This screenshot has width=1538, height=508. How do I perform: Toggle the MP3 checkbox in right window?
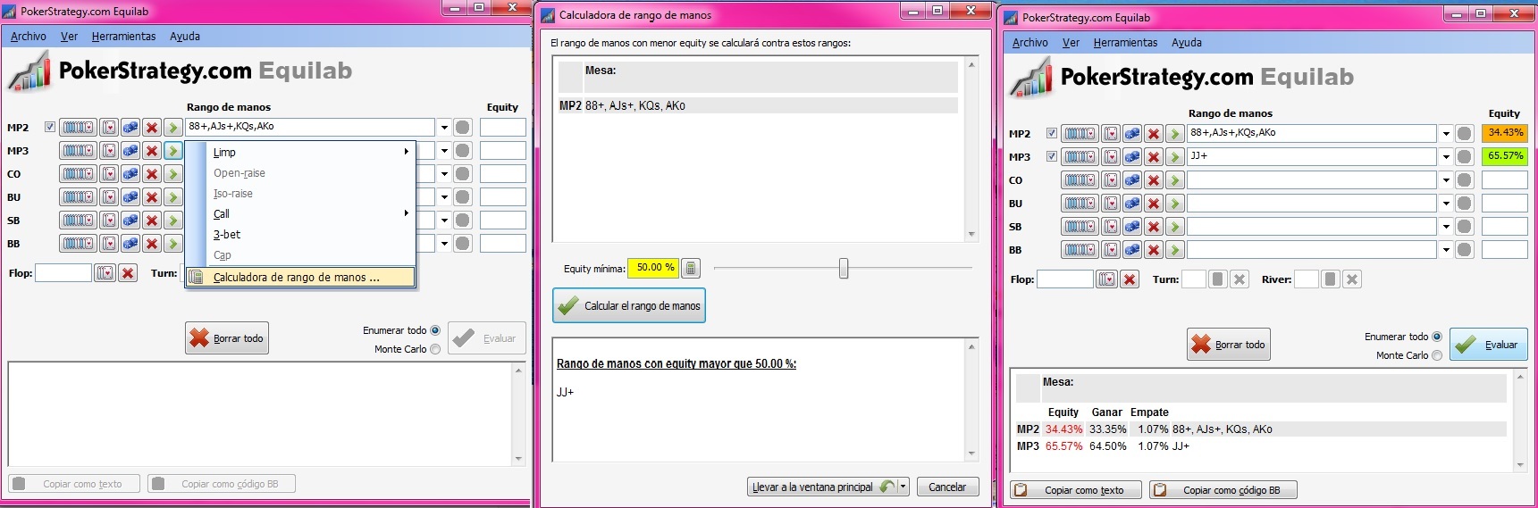click(x=1052, y=156)
